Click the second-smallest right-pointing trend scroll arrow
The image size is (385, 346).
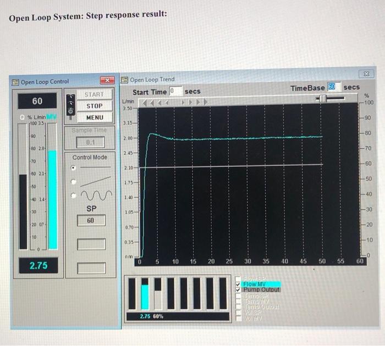point(190,102)
